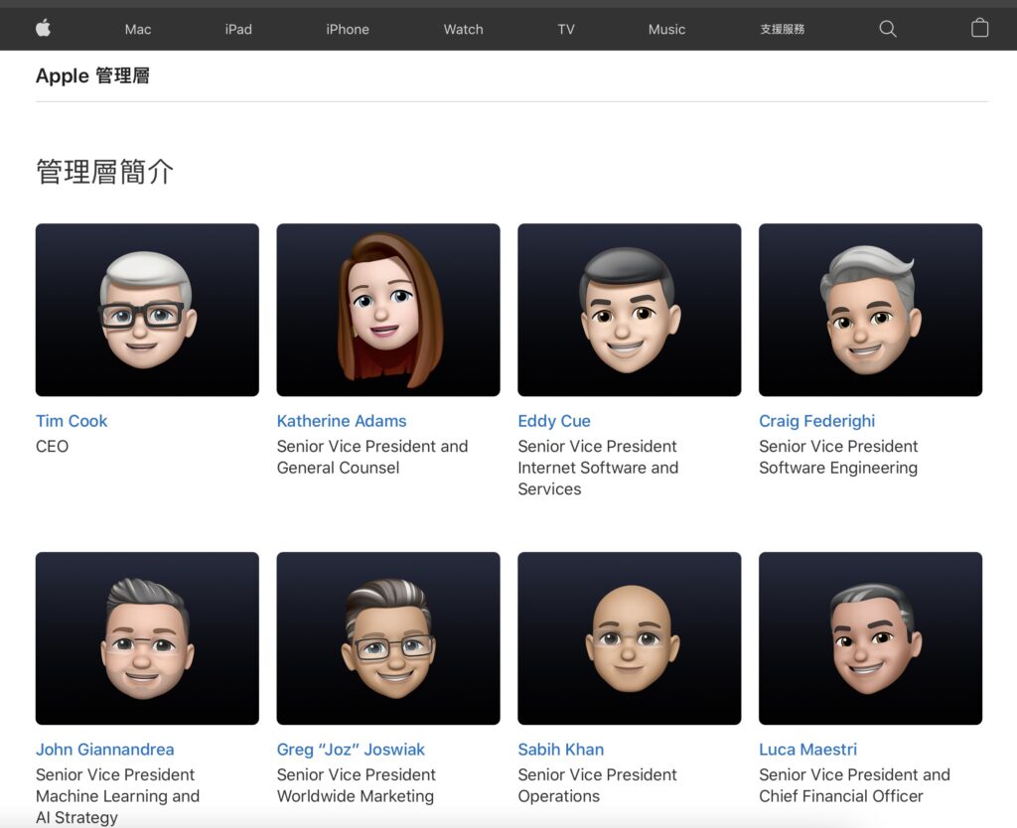The height and width of the screenshot is (828, 1017).
Task: Open Music in the navigation bar
Action: click(666, 29)
